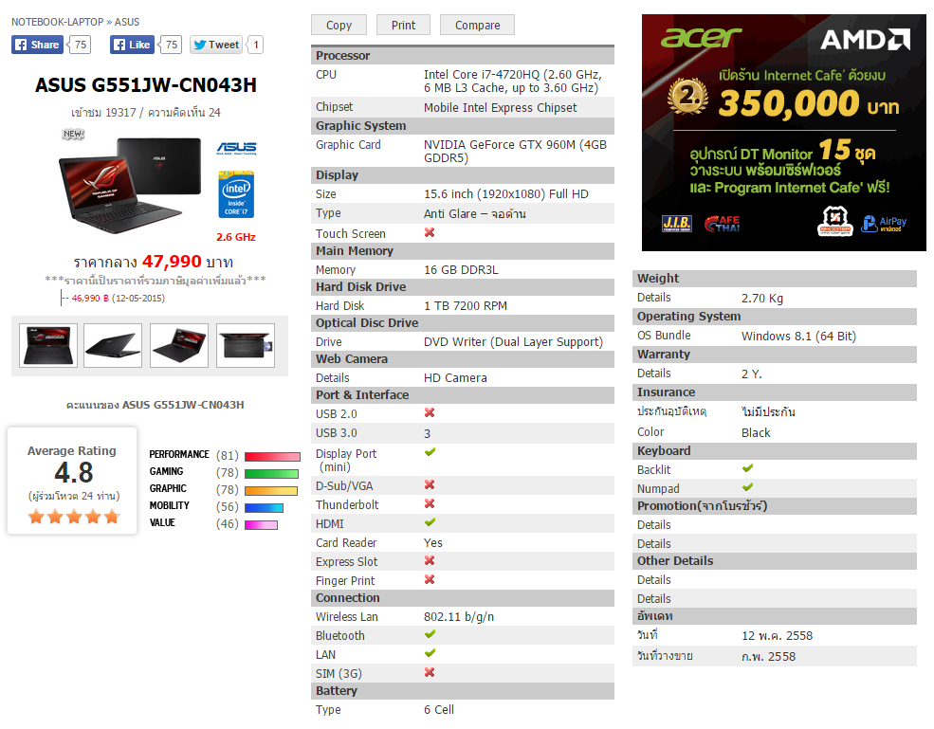Click the LAN green check icon
This screenshot has height=729, width=934.
(x=430, y=653)
